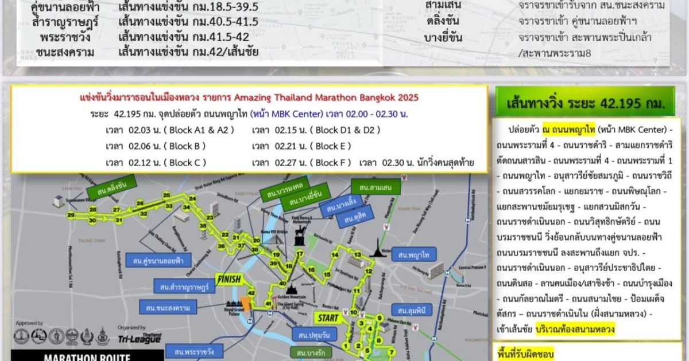Click kilometer marker 17 on the route
Screen dimensions: 689x361
pos(299,253)
